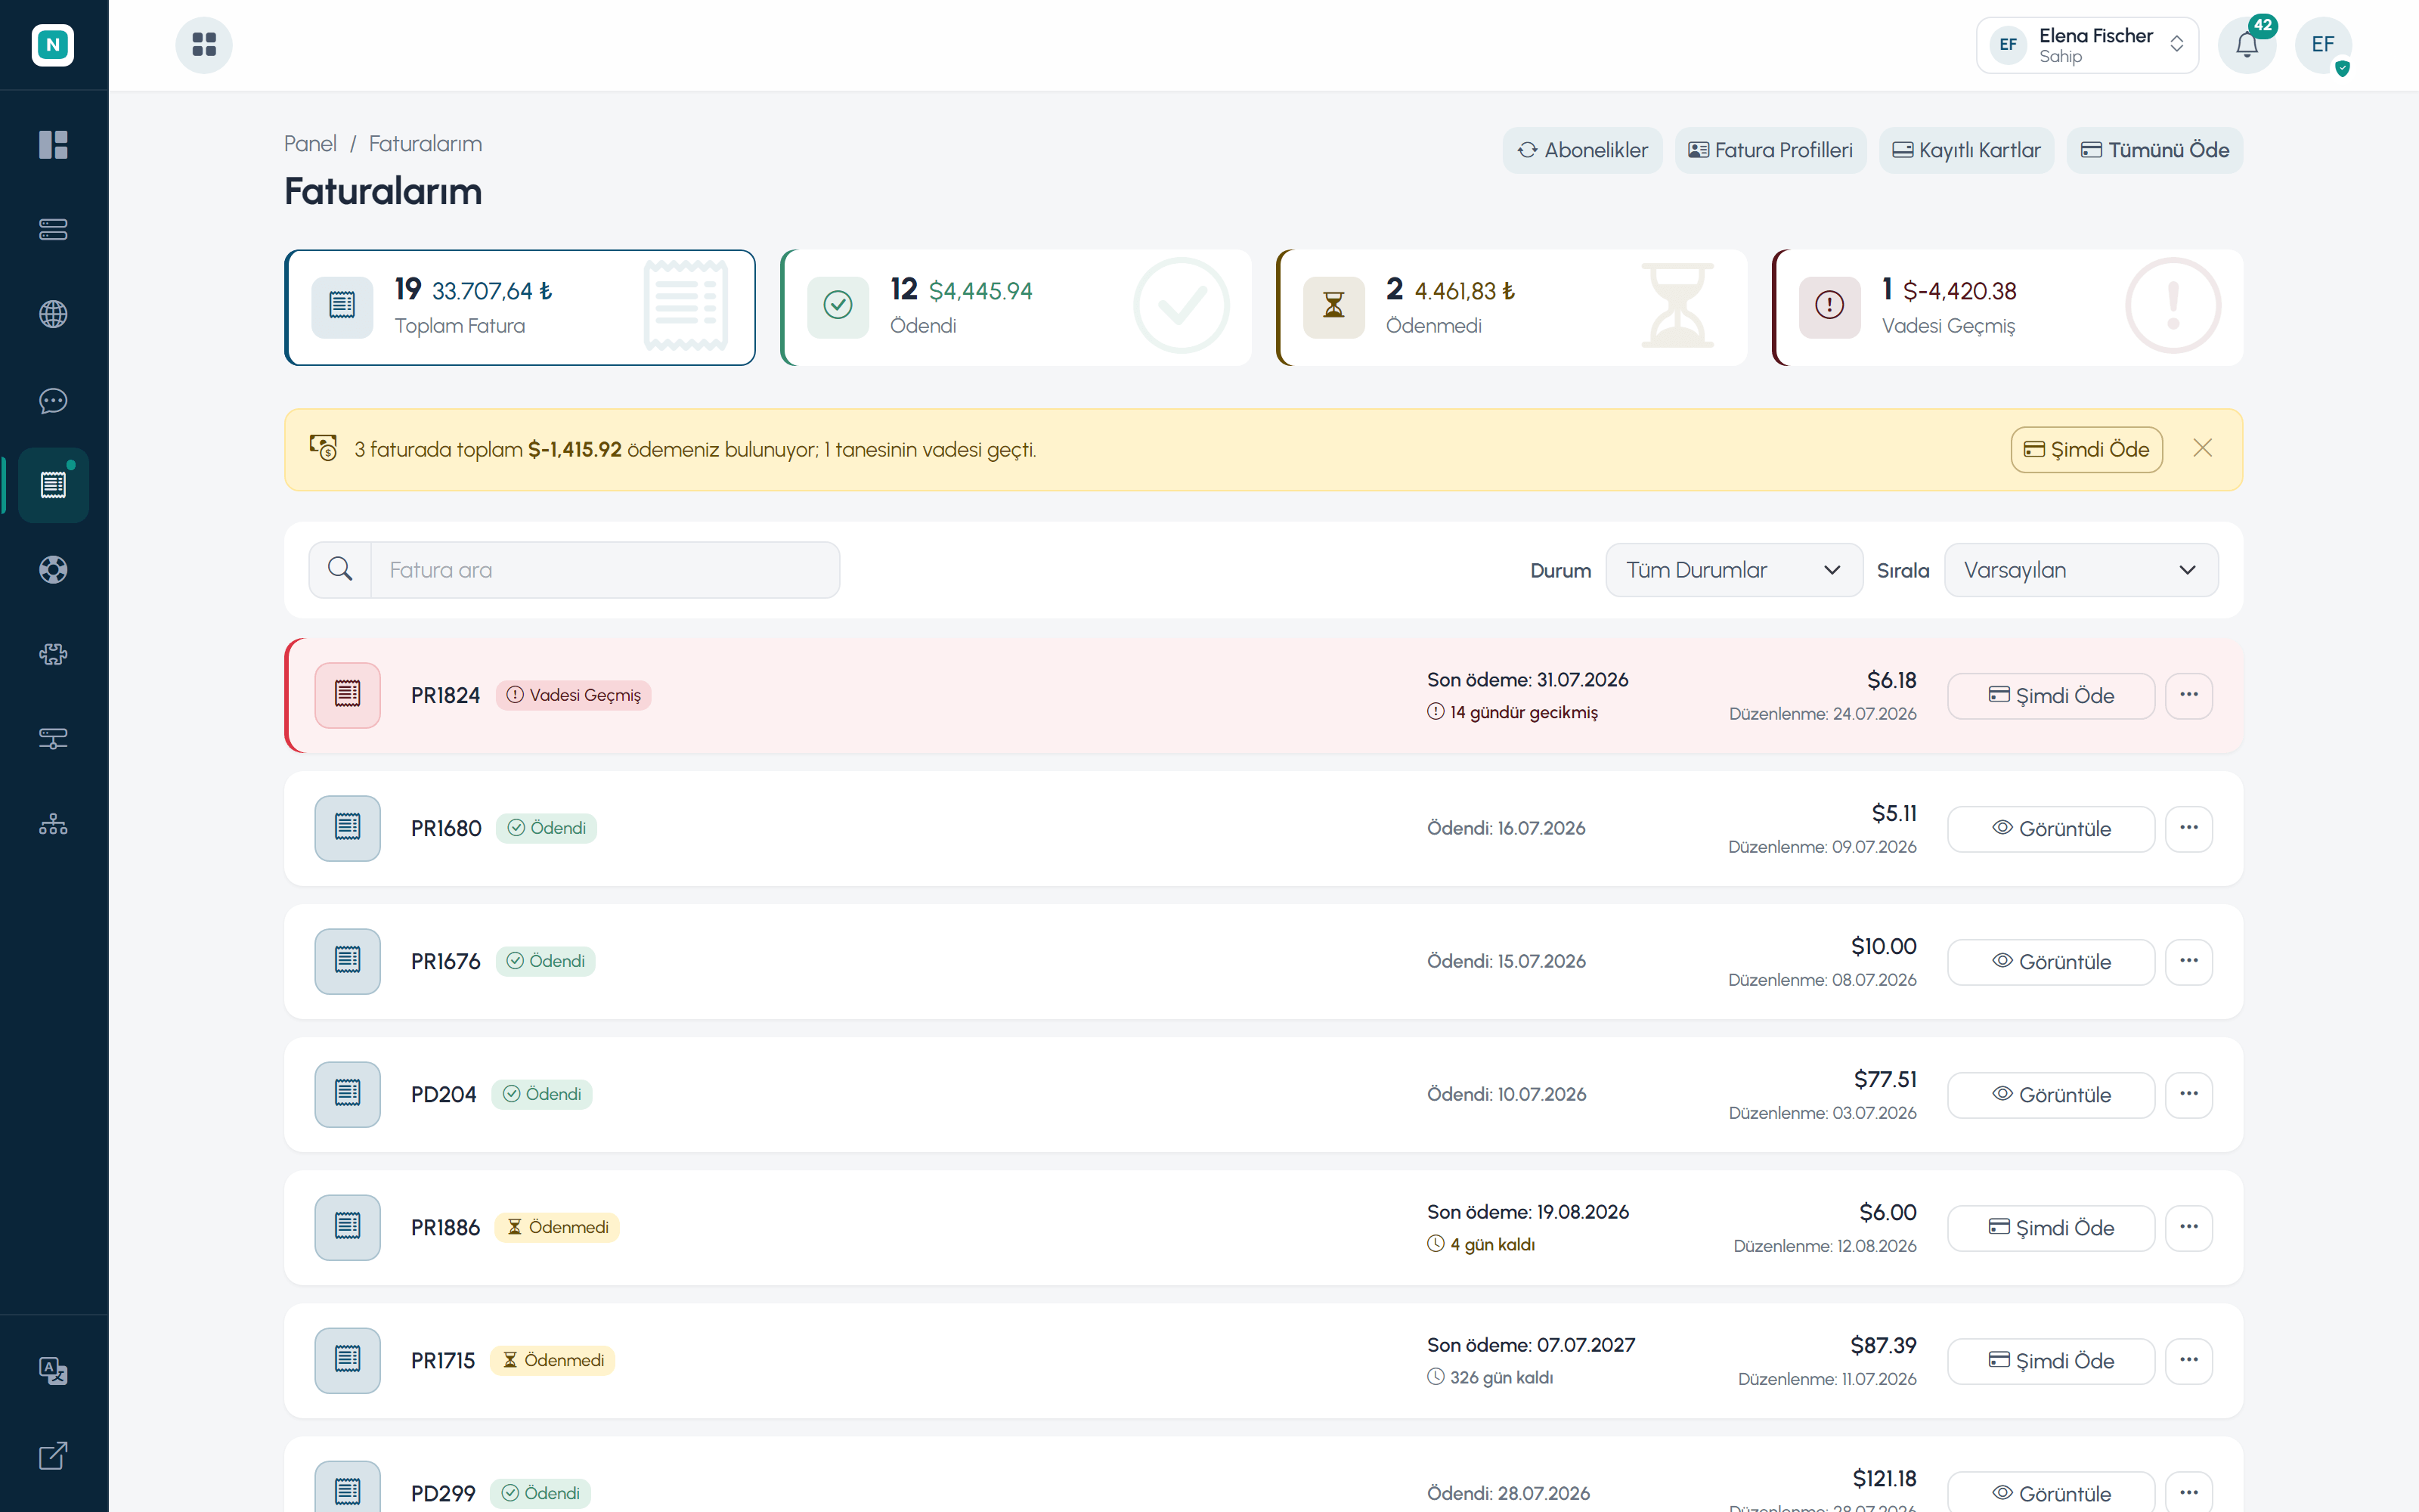Open the lifebuoy support icon in sidebar

click(53, 570)
